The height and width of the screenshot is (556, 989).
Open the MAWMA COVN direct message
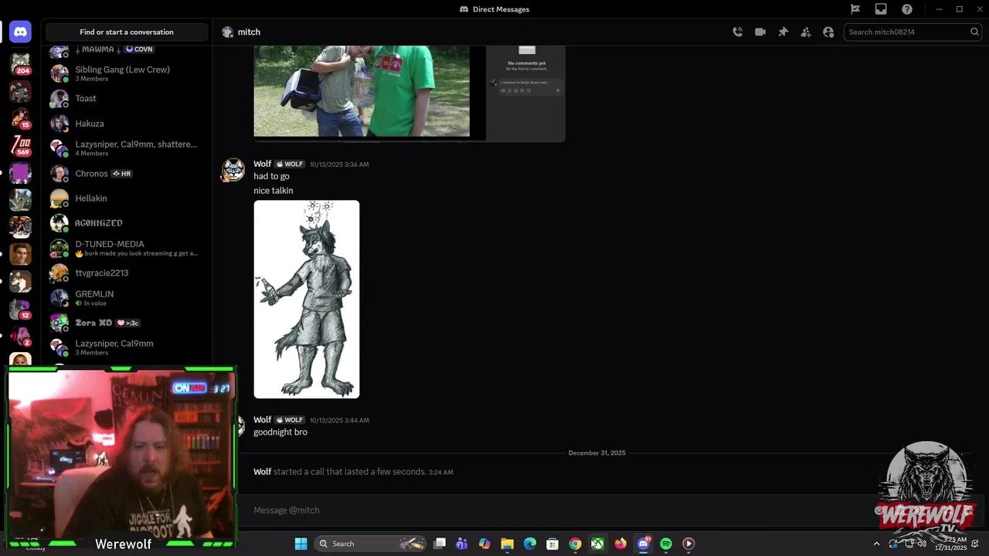127,51
